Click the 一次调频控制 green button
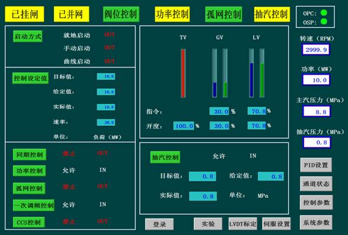Screen dimensions: 348x235 [34, 205]
